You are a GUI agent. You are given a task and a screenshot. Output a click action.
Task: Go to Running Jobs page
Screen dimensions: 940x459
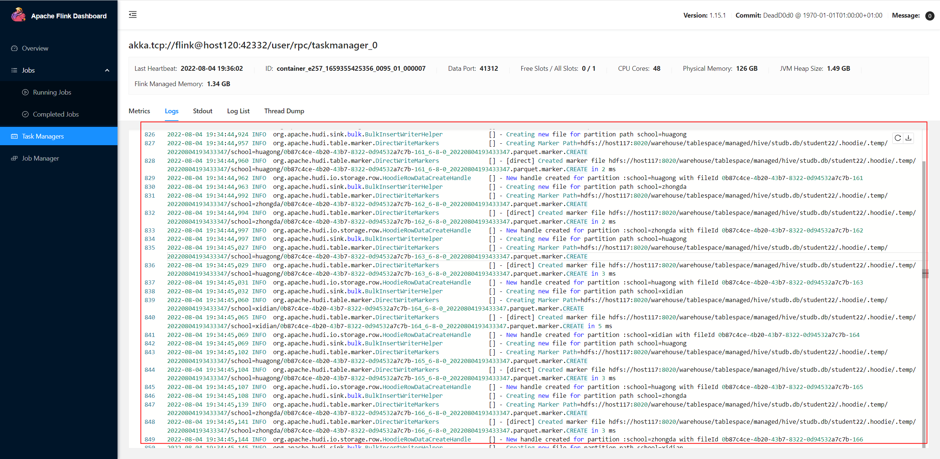pyautogui.click(x=52, y=92)
